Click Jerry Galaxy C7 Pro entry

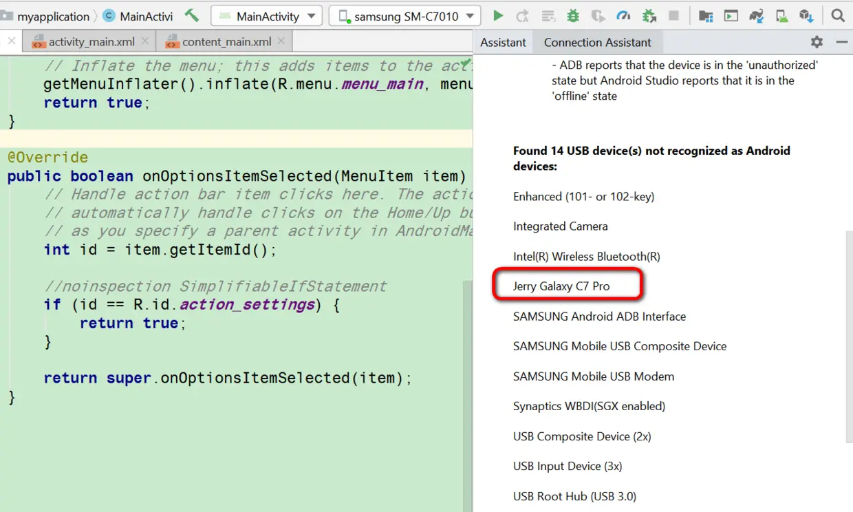[561, 286]
